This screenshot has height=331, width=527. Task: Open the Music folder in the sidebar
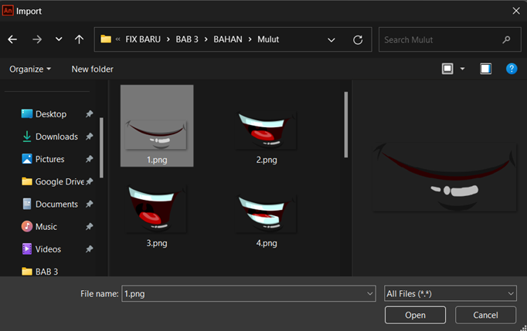coord(46,227)
